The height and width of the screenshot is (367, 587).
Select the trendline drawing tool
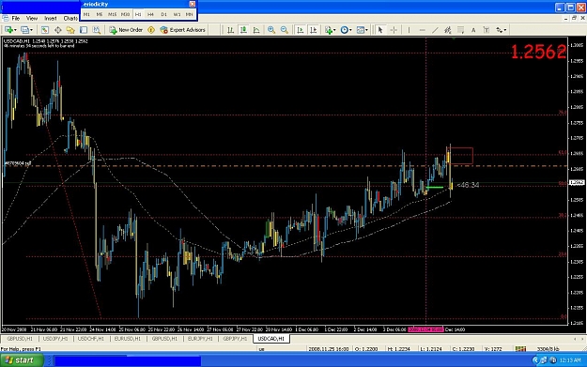[x=435, y=30]
